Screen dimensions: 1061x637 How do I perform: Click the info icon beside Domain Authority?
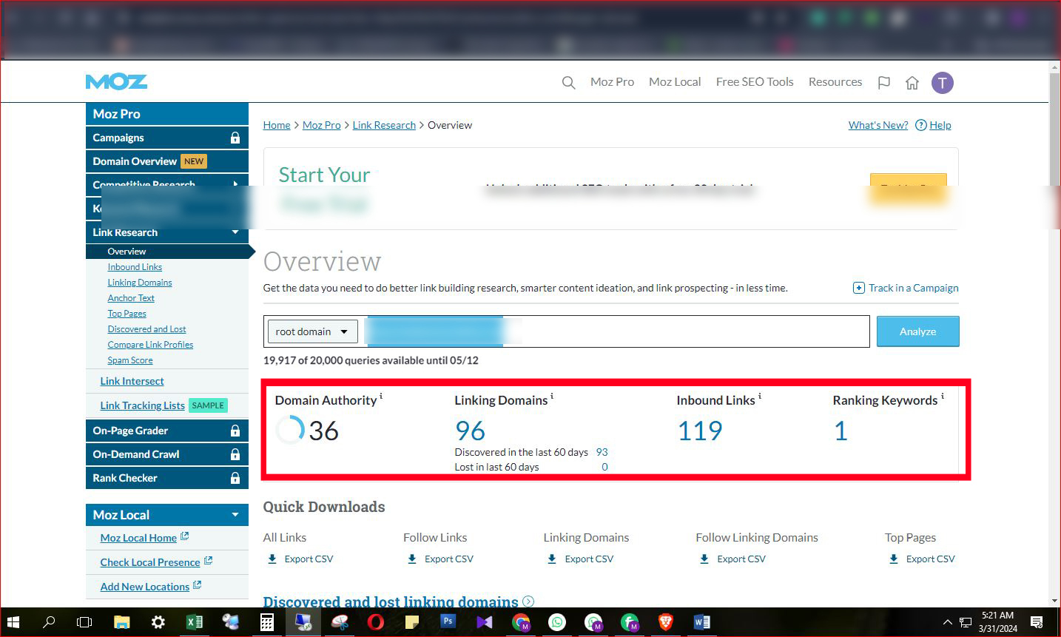click(381, 395)
